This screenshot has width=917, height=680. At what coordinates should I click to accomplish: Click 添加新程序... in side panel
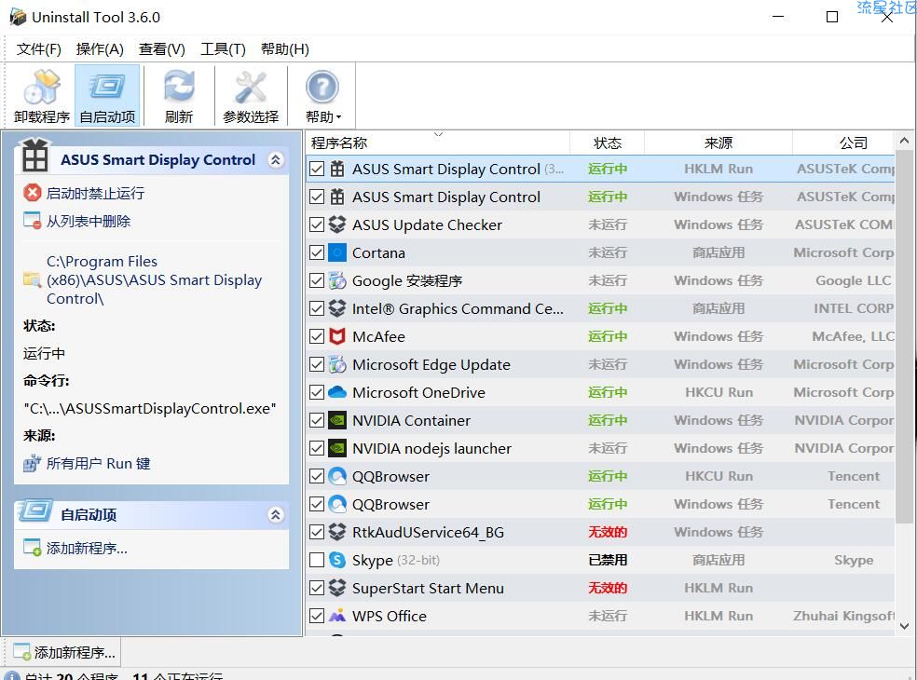[87, 549]
